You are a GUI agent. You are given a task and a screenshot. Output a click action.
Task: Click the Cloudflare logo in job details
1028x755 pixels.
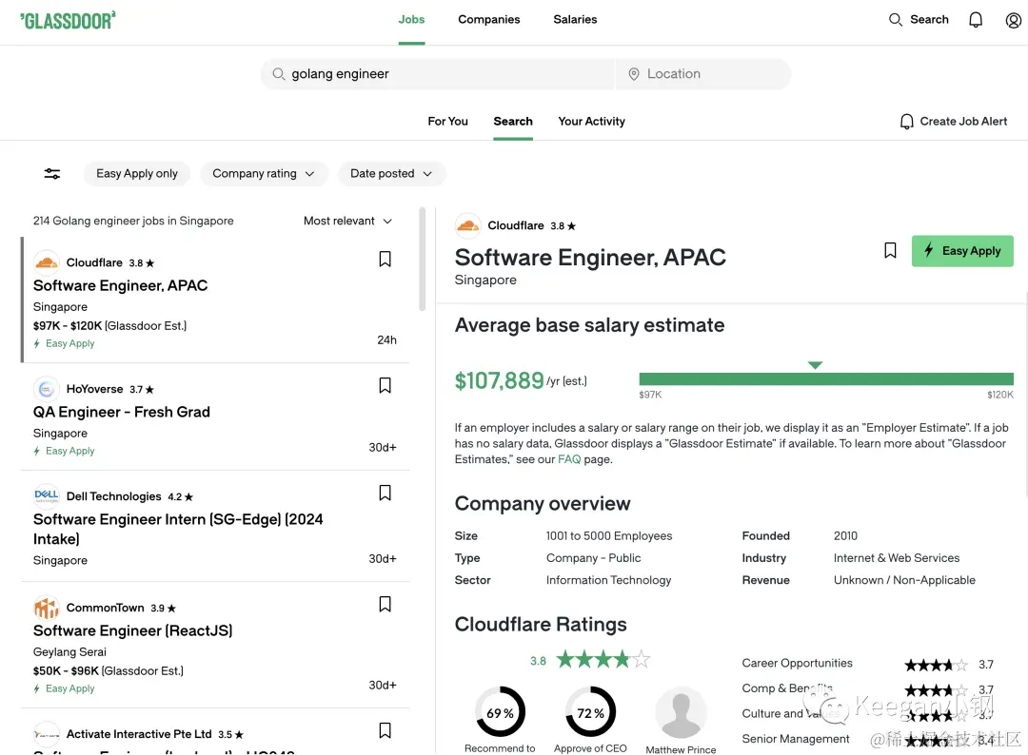(467, 225)
